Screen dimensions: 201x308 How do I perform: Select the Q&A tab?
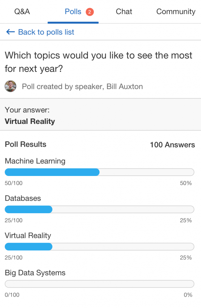click(22, 11)
